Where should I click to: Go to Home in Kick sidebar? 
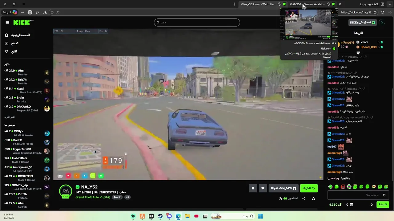point(18,35)
